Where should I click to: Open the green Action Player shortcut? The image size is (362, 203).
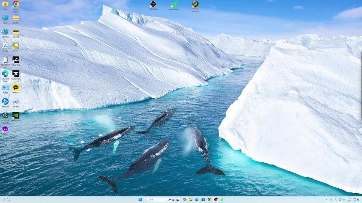click(x=174, y=5)
